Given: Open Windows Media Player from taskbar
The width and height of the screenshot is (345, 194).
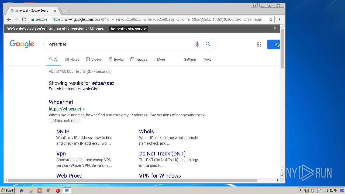Looking at the screenshot, I should pyautogui.click(x=40, y=190).
